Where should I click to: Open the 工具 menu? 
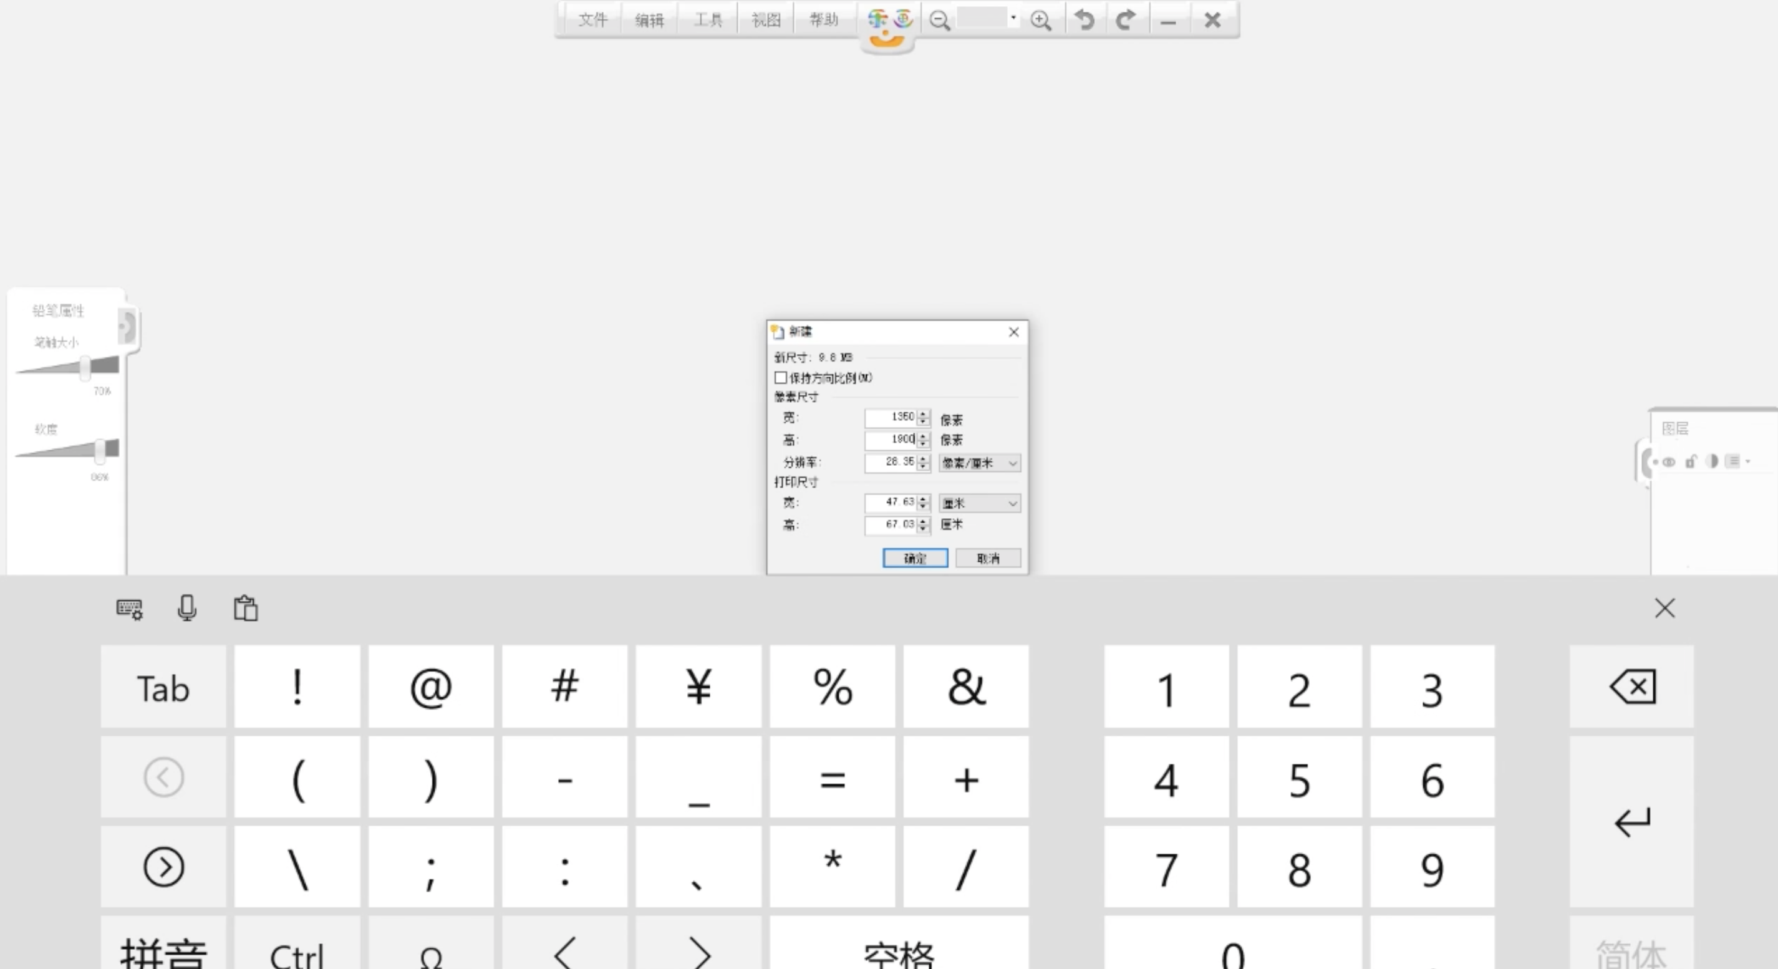click(707, 20)
